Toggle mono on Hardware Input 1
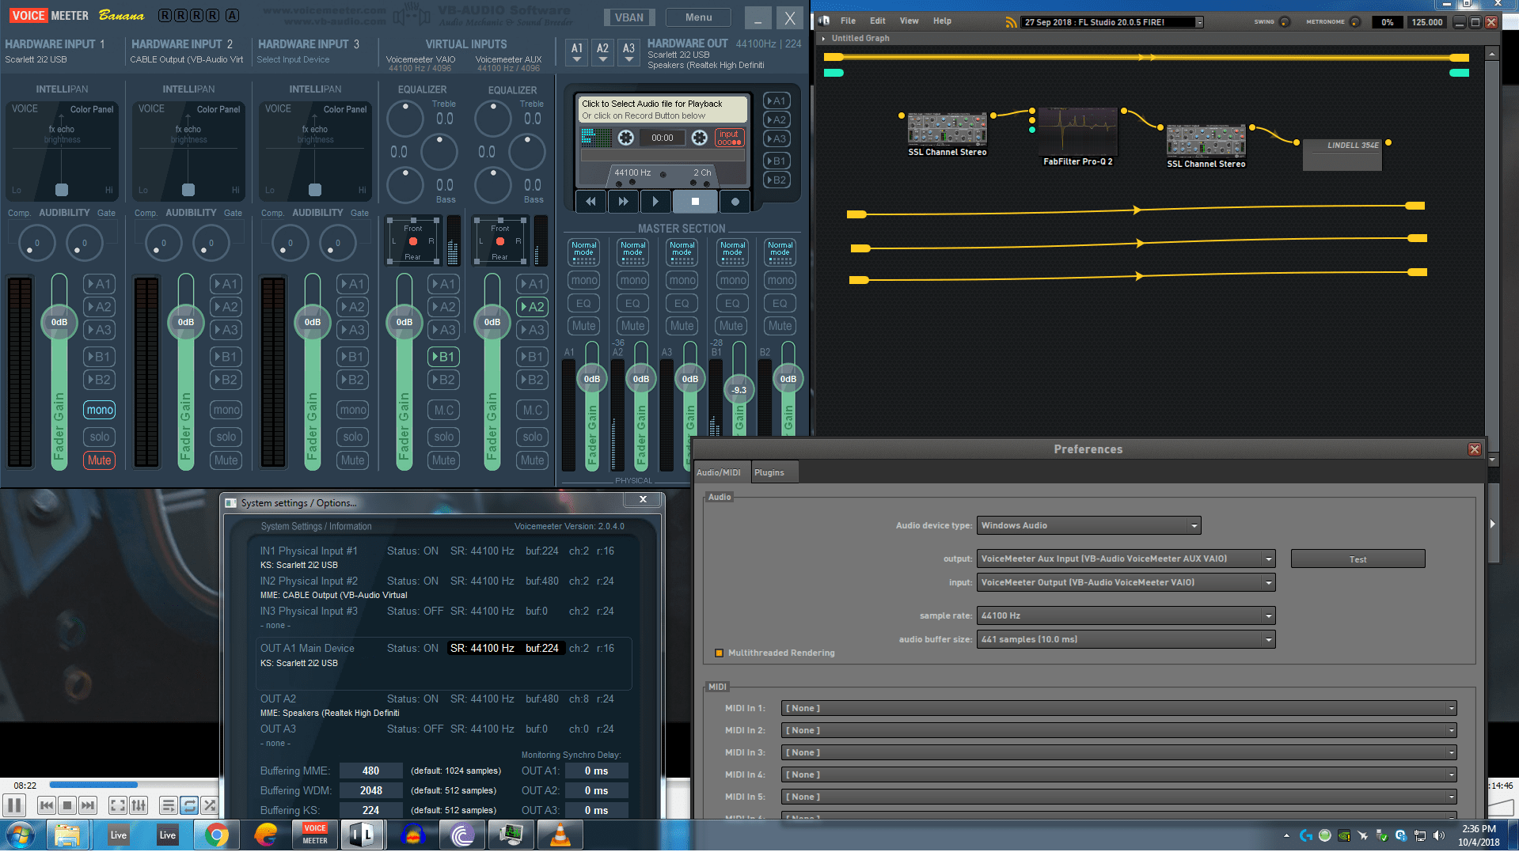The image size is (1519, 852). coord(100,410)
